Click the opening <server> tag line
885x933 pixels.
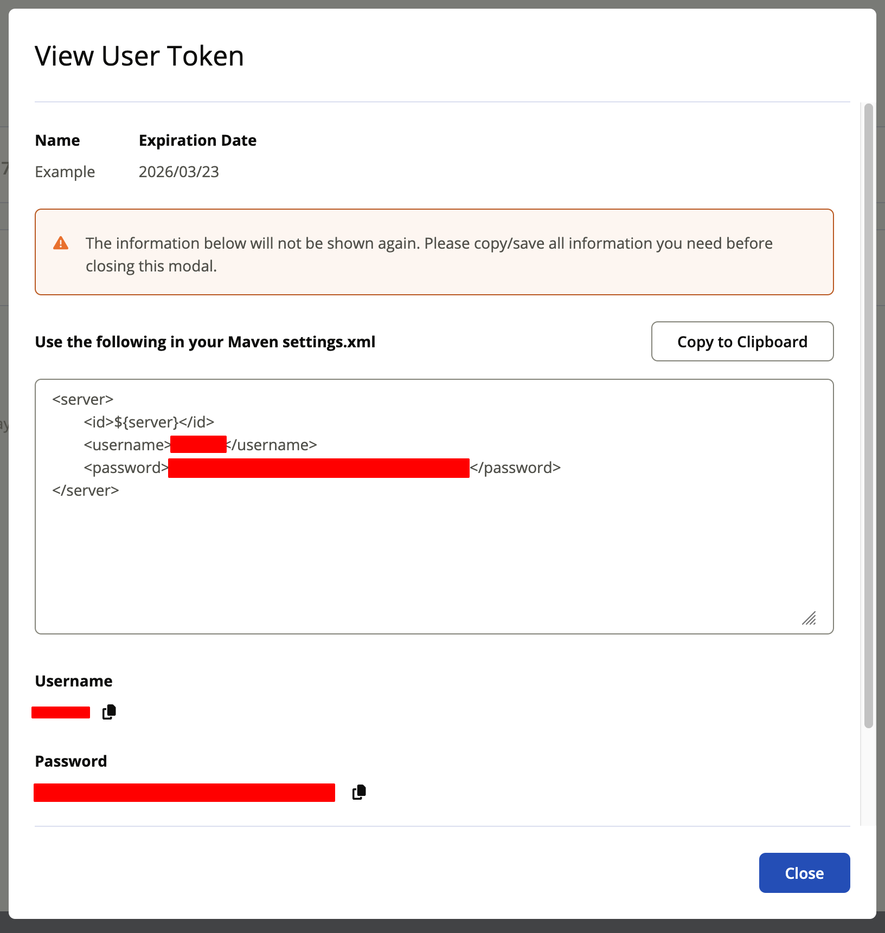pyautogui.click(x=83, y=399)
